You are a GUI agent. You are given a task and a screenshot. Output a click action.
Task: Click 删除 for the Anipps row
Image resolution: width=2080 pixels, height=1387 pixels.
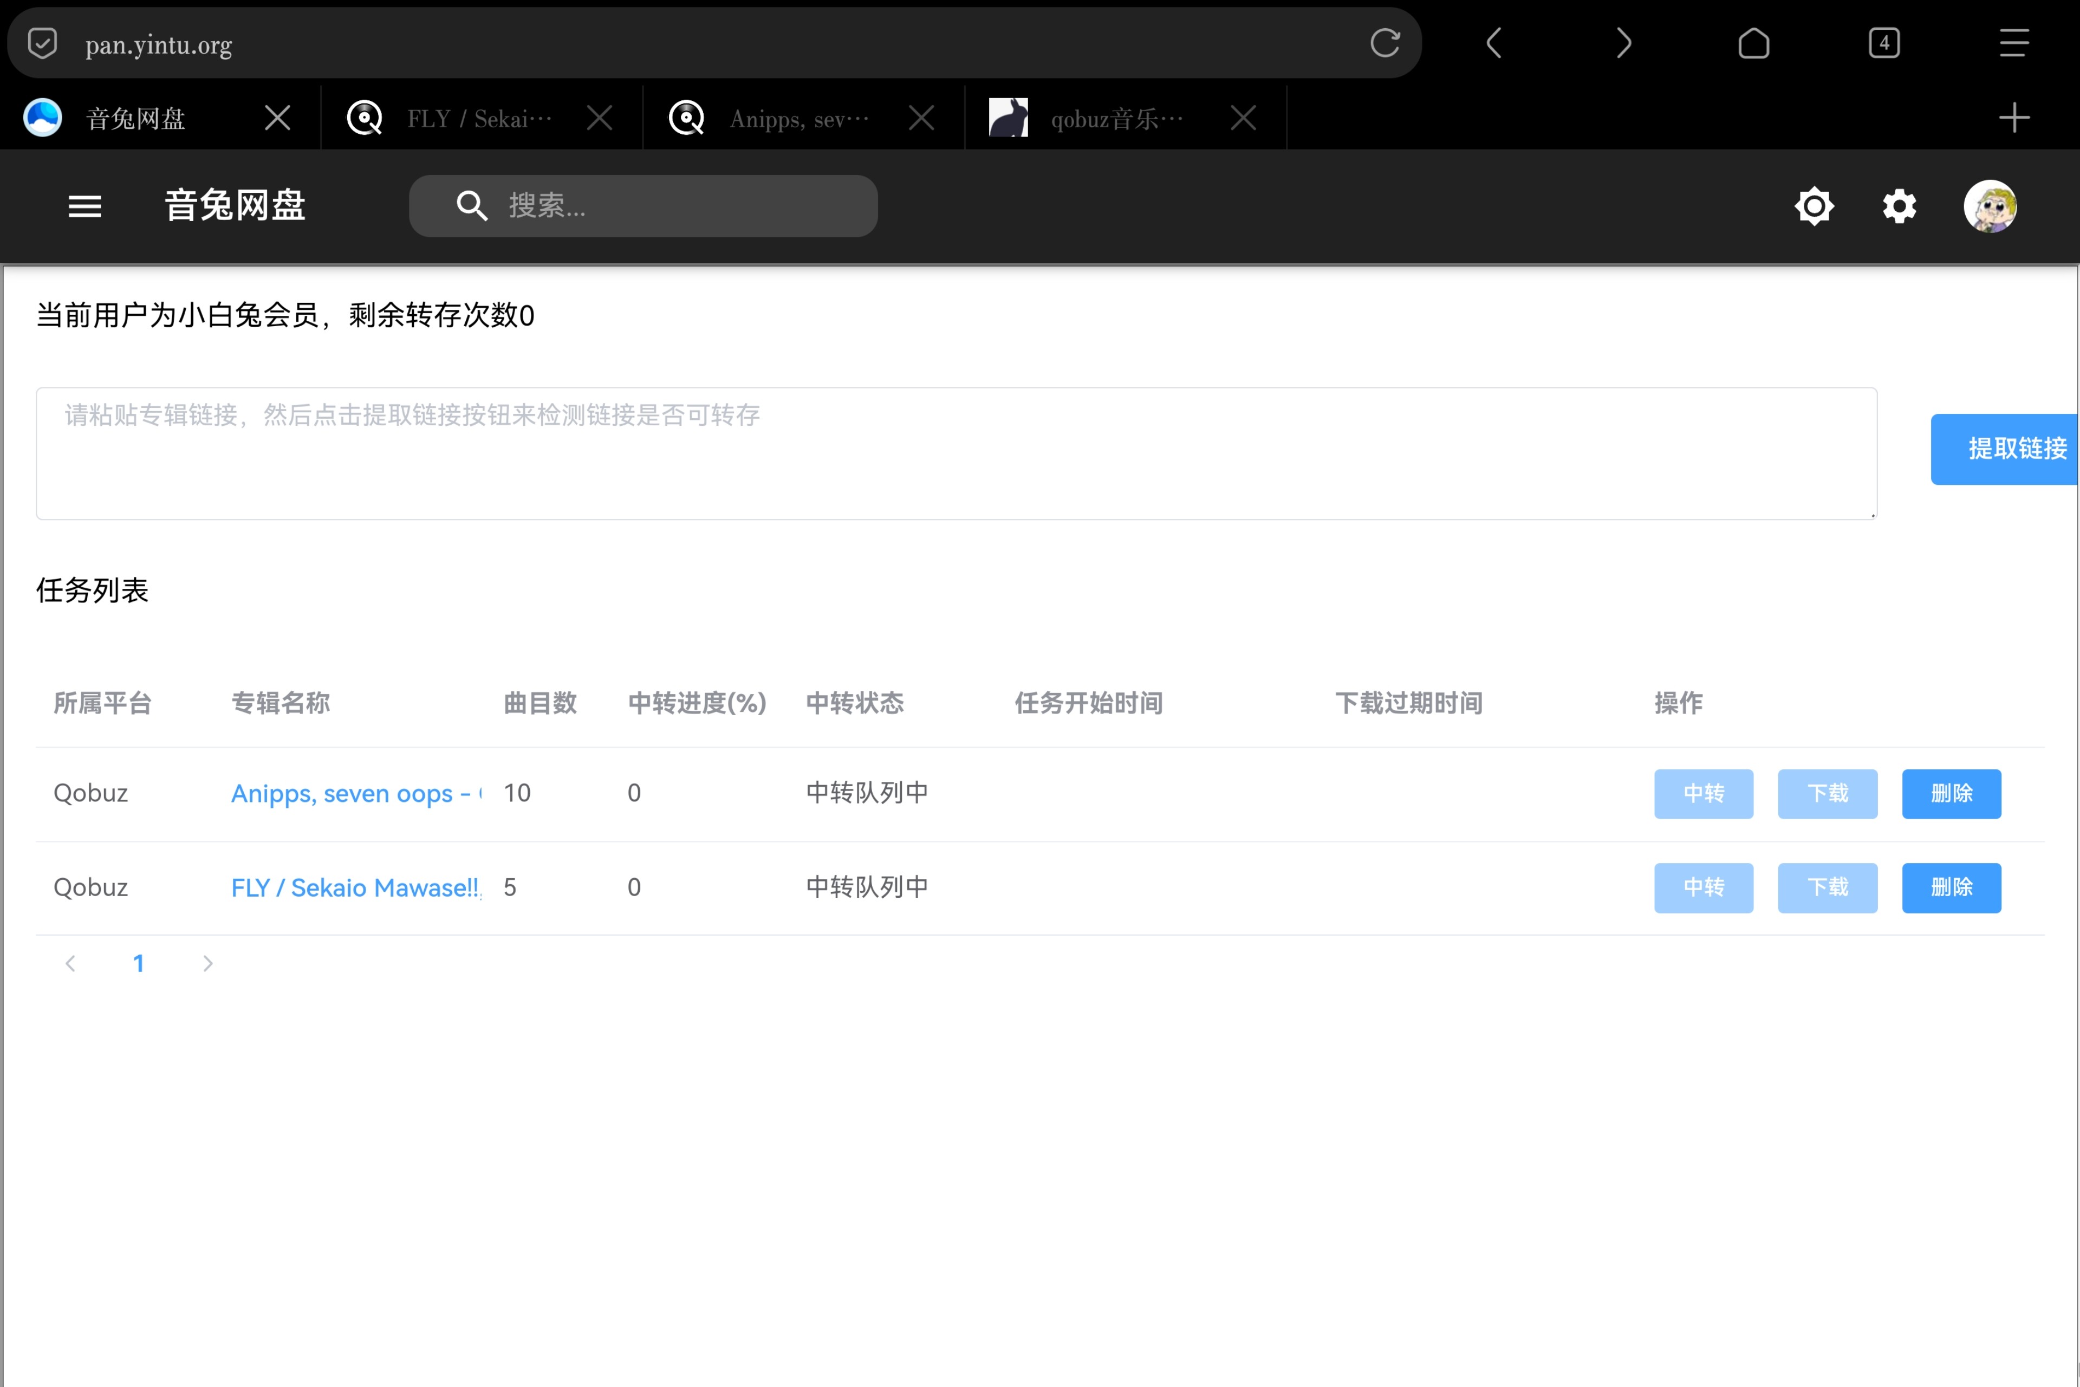coord(1951,793)
